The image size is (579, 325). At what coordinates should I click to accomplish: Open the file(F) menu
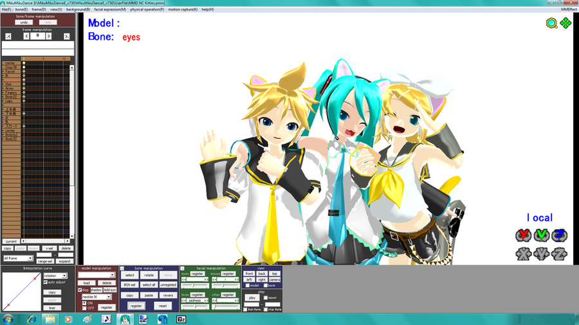coord(6,10)
